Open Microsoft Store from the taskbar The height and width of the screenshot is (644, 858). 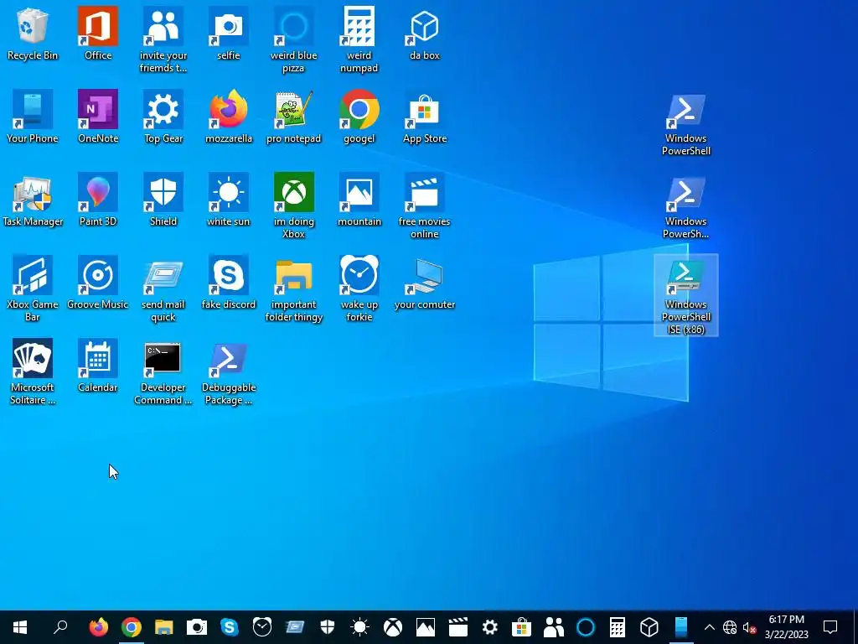pyautogui.click(x=521, y=627)
